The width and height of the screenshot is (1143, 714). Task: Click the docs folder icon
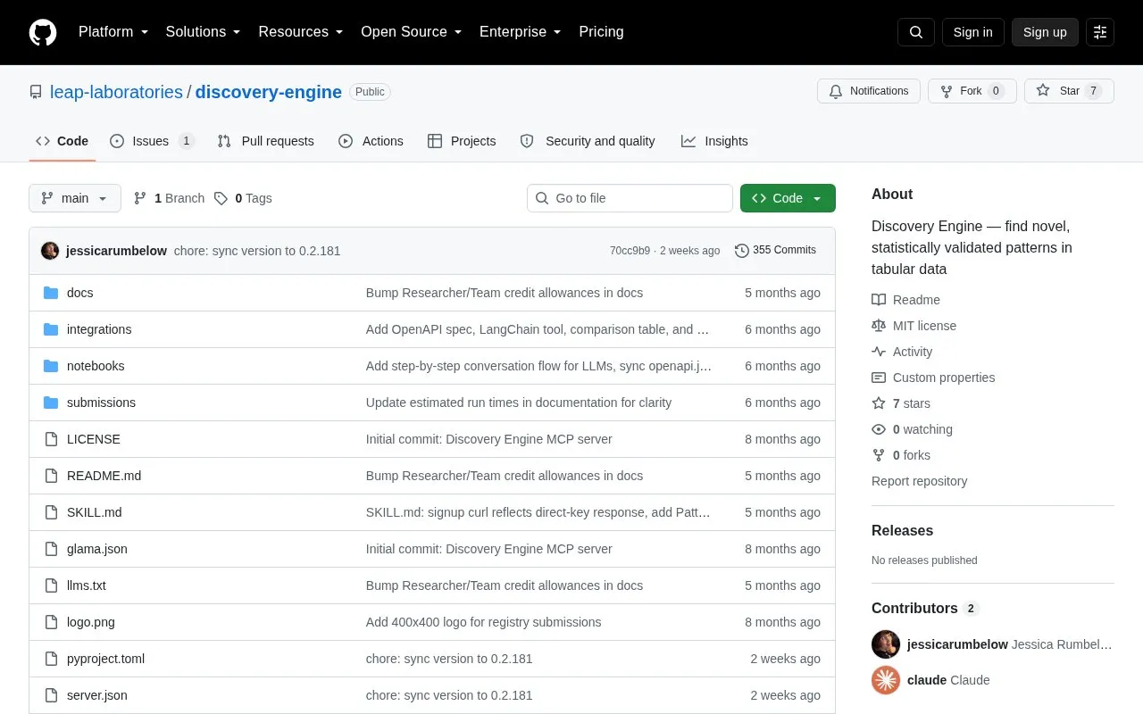point(51,293)
